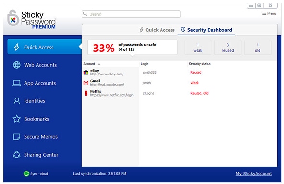Select the App Accounts laptop icon
This screenshot has height=184, width=284.
17,83
